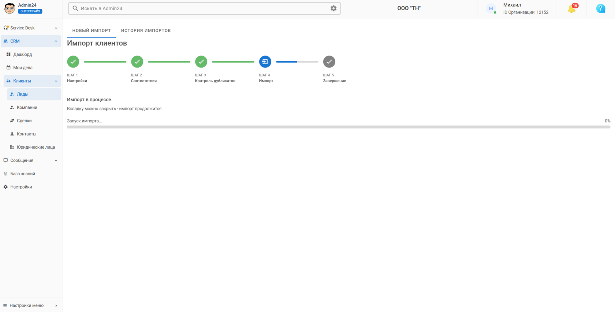Switch to the История импортов tab
This screenshot has height=312, width=615.
click(146, 30)
